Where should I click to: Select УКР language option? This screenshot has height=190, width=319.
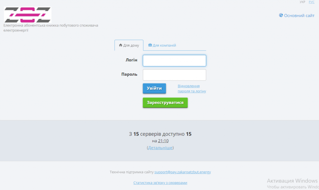pos(302,2)
